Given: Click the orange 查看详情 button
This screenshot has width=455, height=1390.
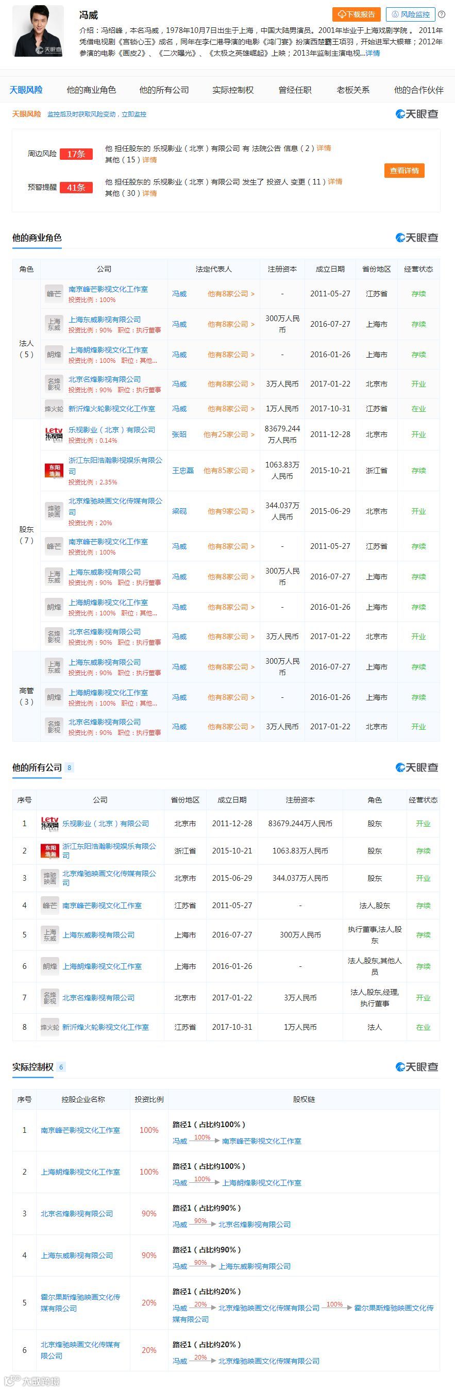Looking at the screenshot, I should [x=405, y=171].
